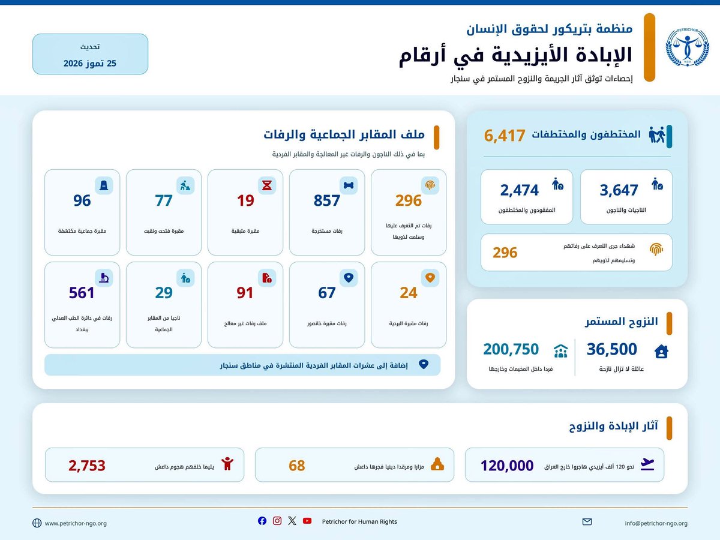Click the number 91 unprocessed remains files
The width and height of the screenshot is (720, 540).
coord(245,293)
